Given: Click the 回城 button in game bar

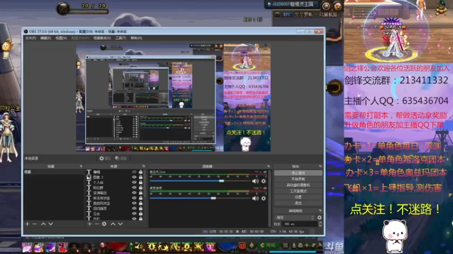Looking at the screenshot, I should click(267, 246).
